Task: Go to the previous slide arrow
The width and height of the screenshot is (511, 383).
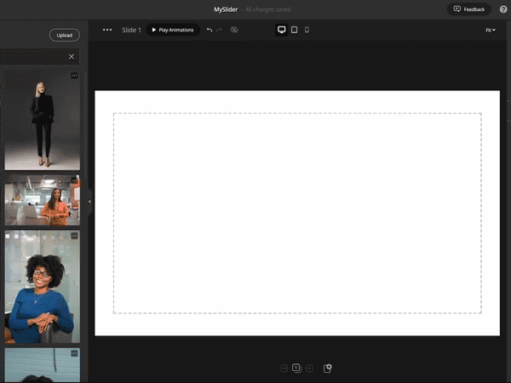Action: pyautogui.click(x=284, y=369)
